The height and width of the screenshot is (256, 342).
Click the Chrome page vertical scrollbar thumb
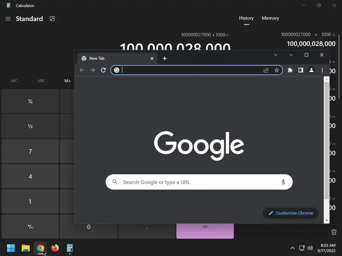click(327, 140)
